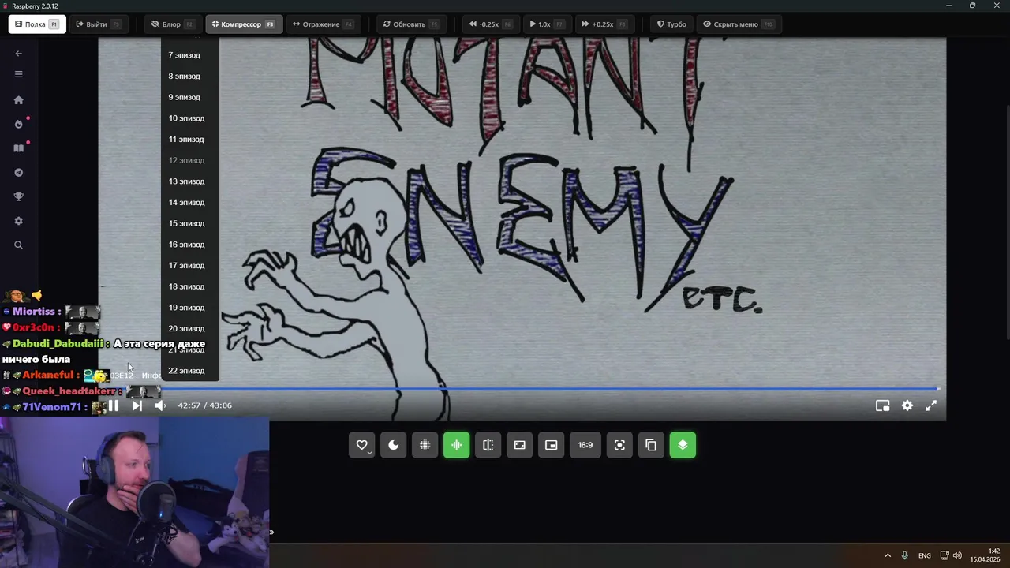Open favorites heart dropdown below player
The image size is (1010, 568).
point(362,445)
